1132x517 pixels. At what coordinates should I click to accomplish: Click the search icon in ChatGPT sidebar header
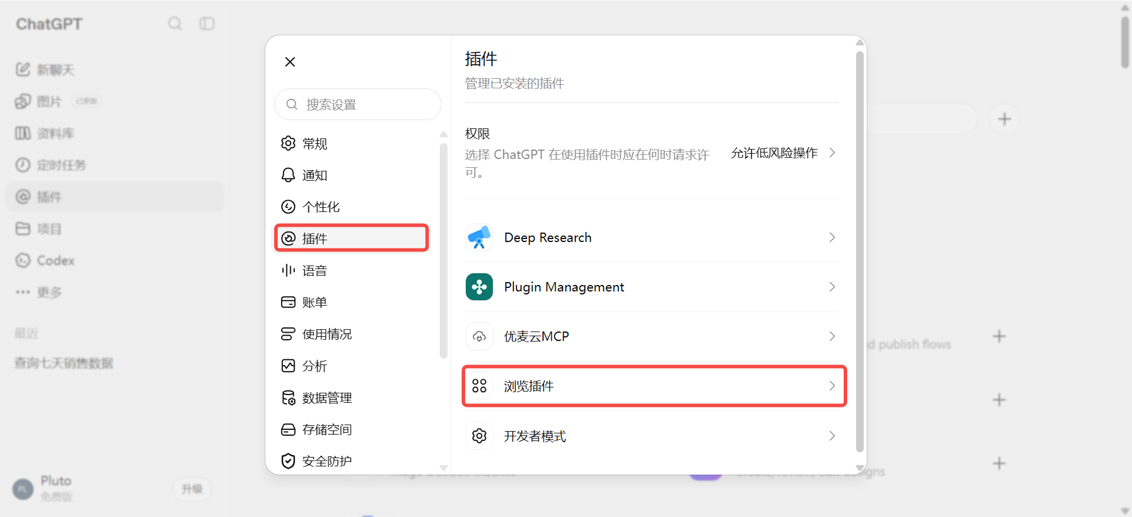(175, 24)
